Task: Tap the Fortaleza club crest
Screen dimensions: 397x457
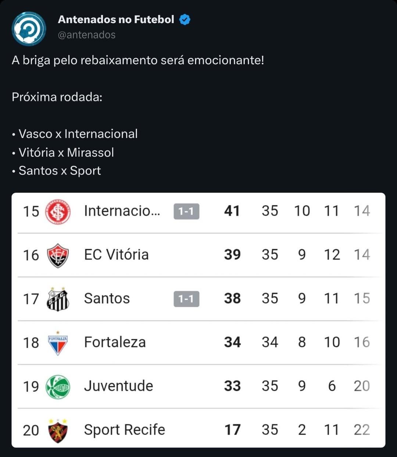Action: [58, 343]
